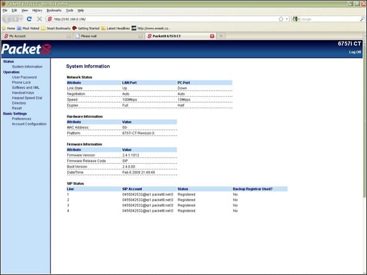This screenshot has height=275, width=367.
Task: Open the back/forward history dropdown arrow
Action: pos(21,19)
